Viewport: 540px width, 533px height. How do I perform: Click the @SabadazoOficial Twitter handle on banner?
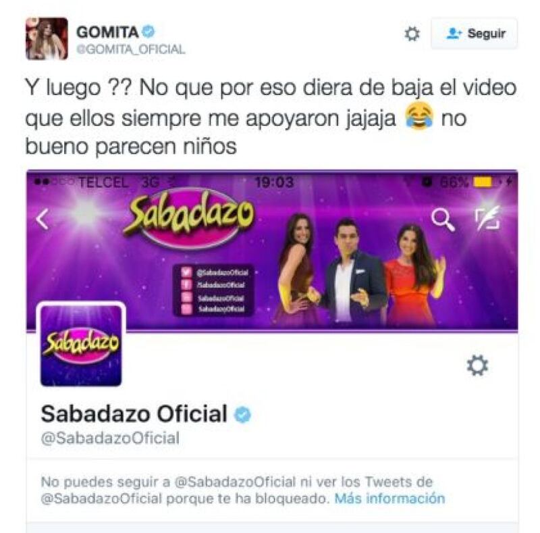[223, 272]
